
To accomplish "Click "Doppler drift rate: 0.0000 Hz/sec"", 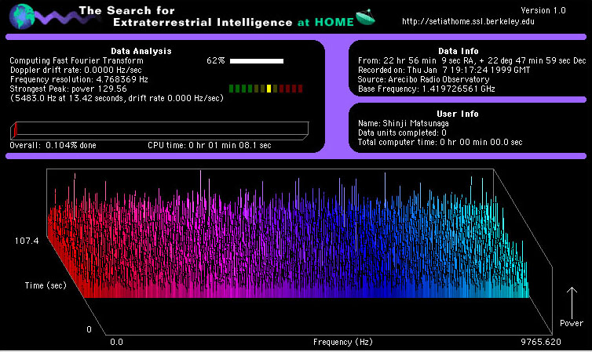I will [x=76, y=70].
